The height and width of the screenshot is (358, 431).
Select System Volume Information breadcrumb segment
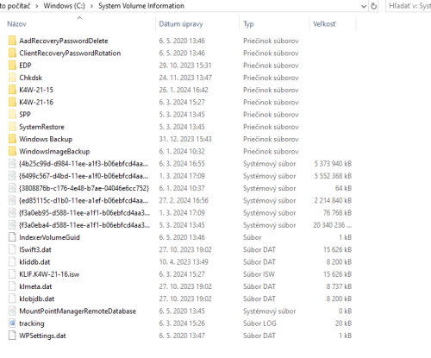click(x=141, y=6)
